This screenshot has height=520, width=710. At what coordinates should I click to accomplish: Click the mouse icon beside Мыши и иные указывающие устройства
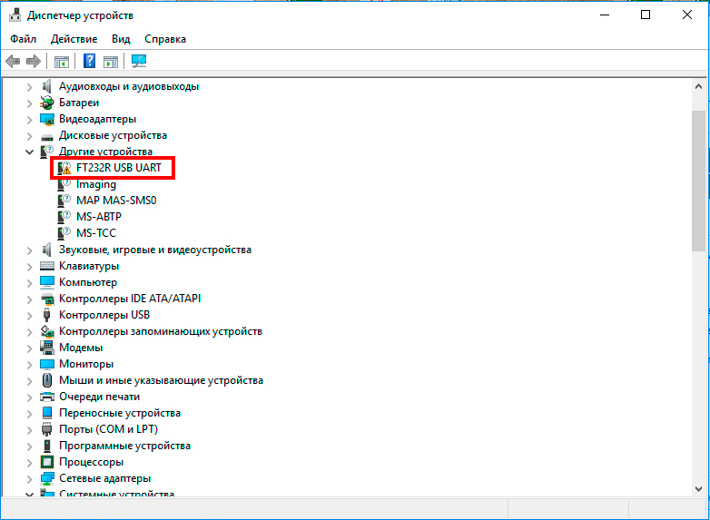pyautogui.click(x=46, y=380)
